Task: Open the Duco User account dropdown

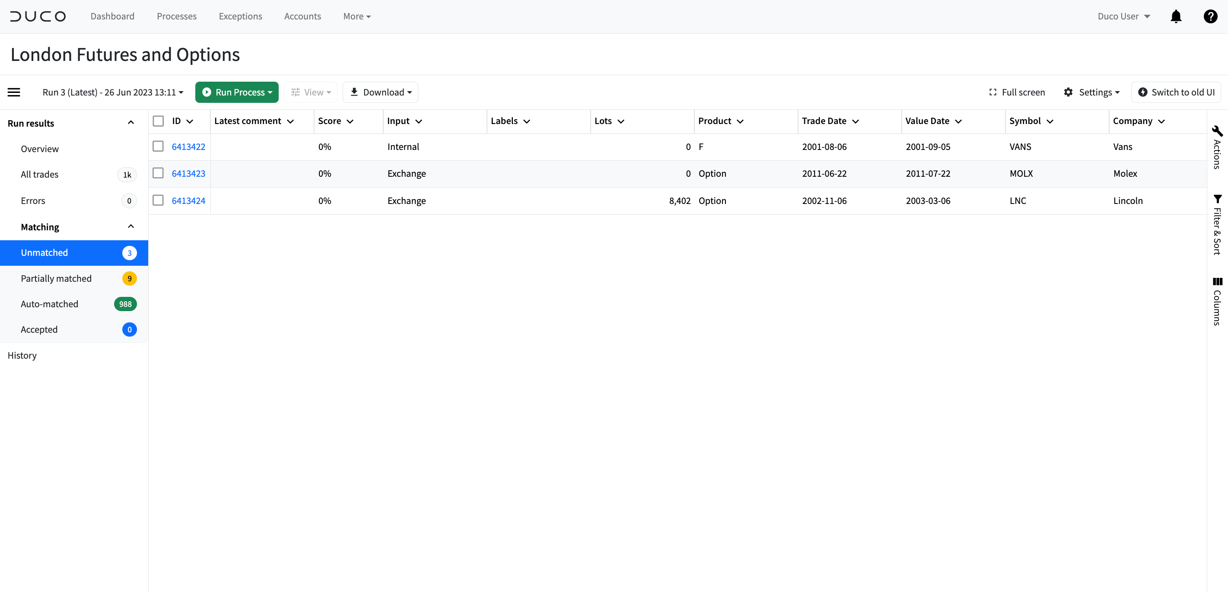Action: point(1123,16)
